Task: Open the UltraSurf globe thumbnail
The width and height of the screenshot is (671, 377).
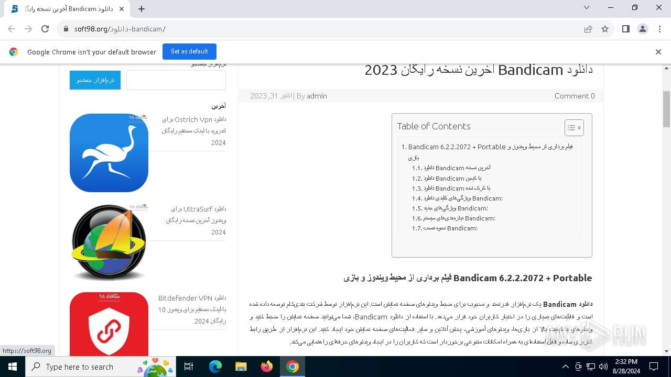Action: tap(109, 242)
